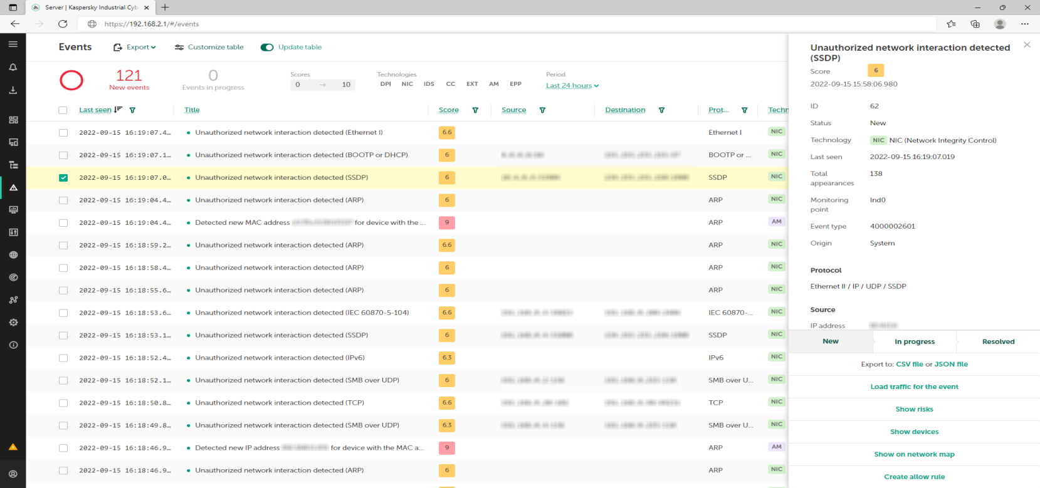The height and width of the screenshot is (488, 1040).
Task: Open the sidebar settings gear icon
Action: coord(13,323)
